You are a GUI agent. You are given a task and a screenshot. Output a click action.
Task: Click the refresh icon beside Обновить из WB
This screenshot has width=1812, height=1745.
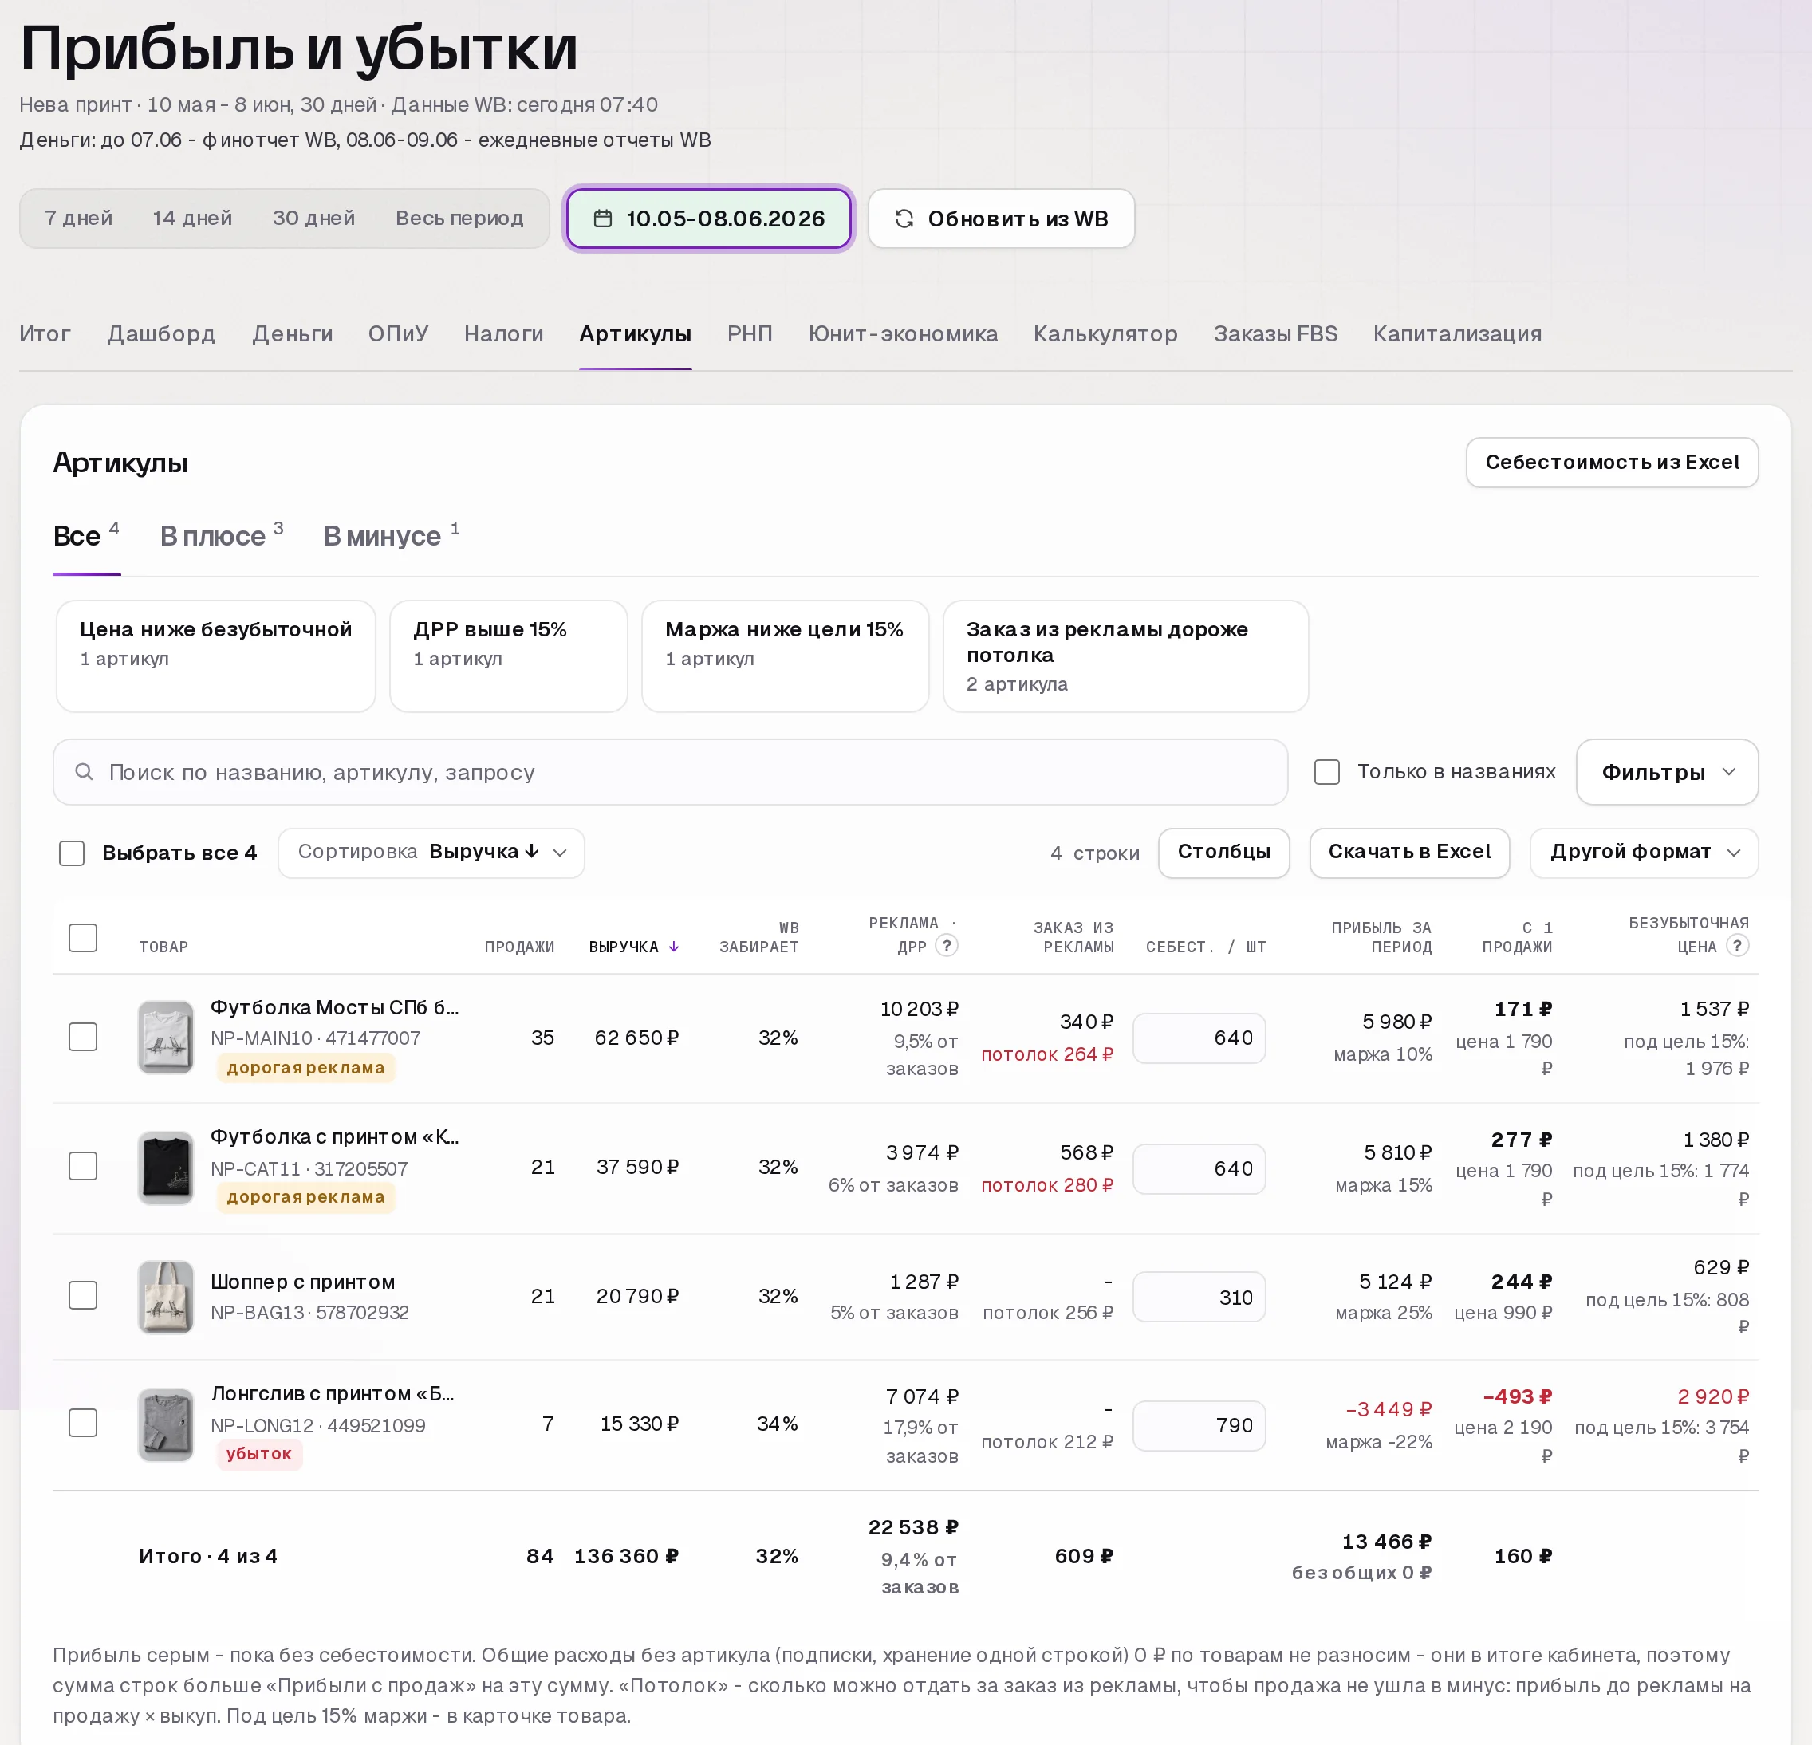(904, 219)
